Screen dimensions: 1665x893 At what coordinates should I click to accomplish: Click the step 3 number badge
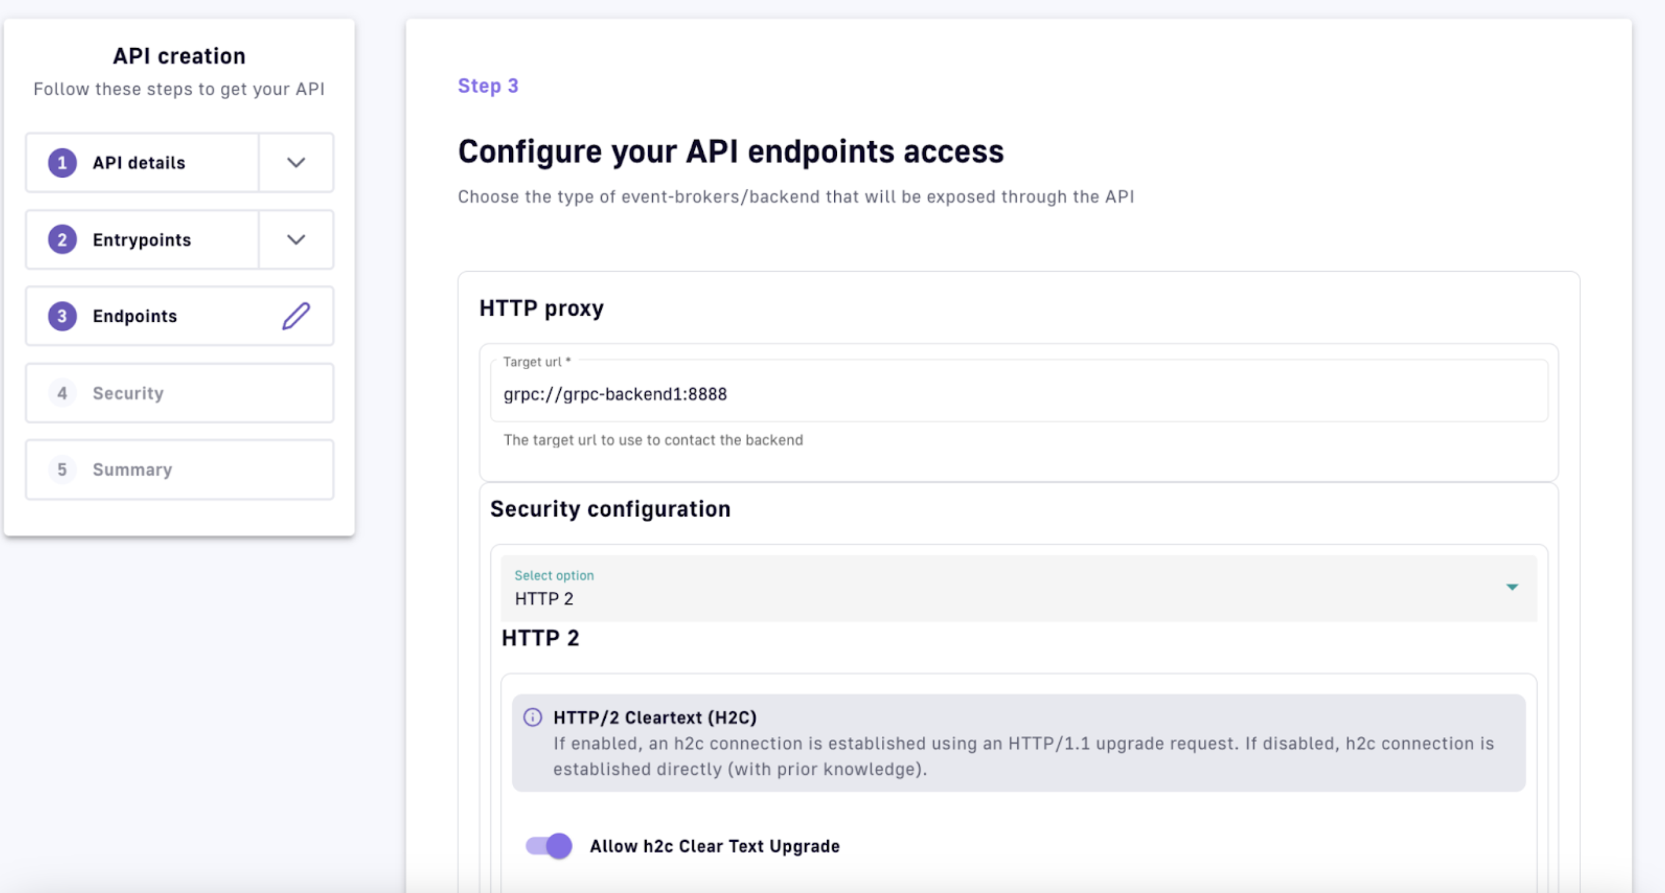62,316
